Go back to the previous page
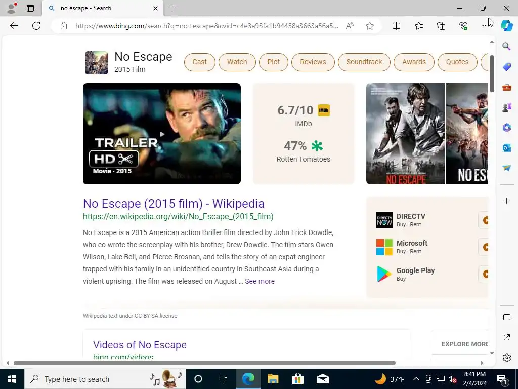The image size is (518, 389). (14, 26)
